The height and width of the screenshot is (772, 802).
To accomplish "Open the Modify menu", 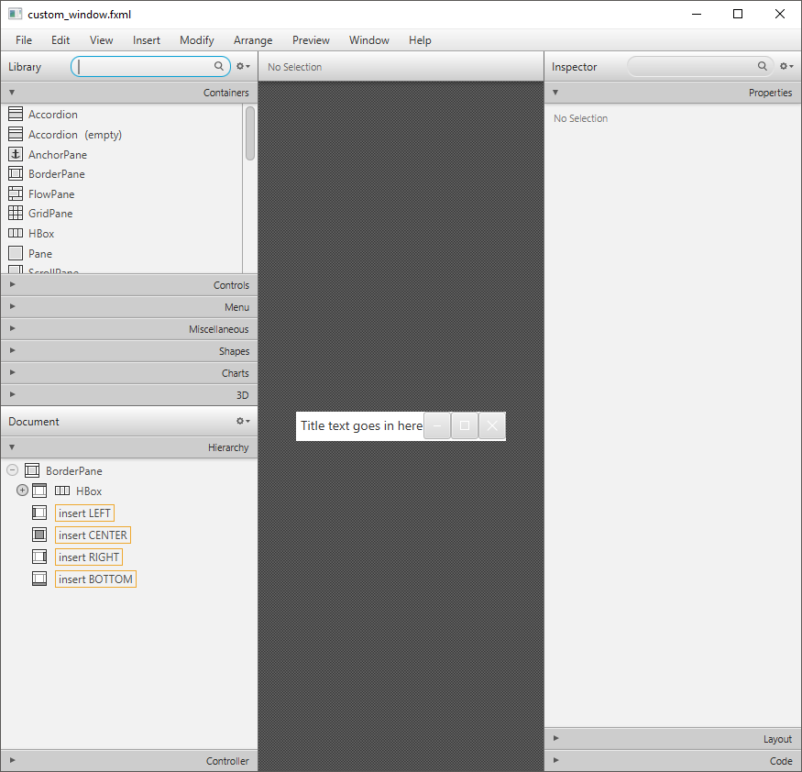I will (x=197, y=40).
